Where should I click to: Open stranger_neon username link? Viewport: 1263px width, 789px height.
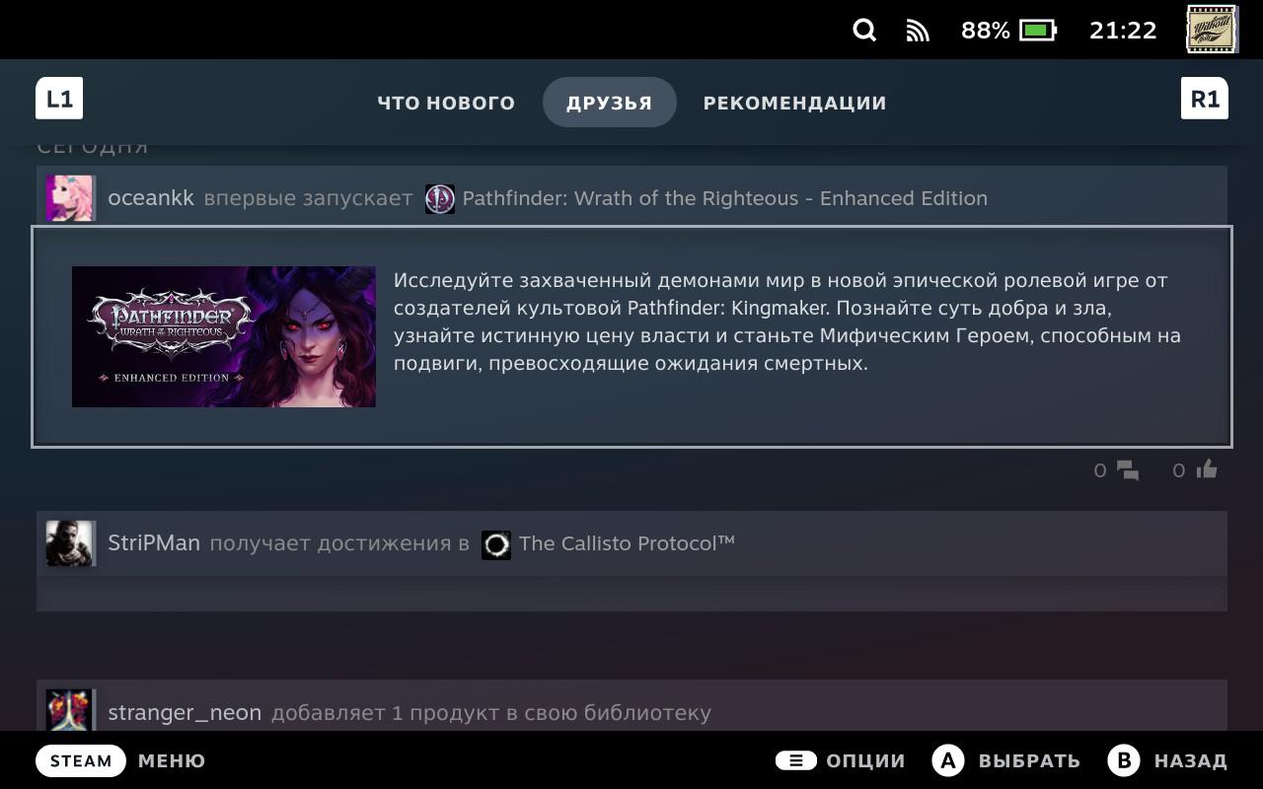coord(185,712)
